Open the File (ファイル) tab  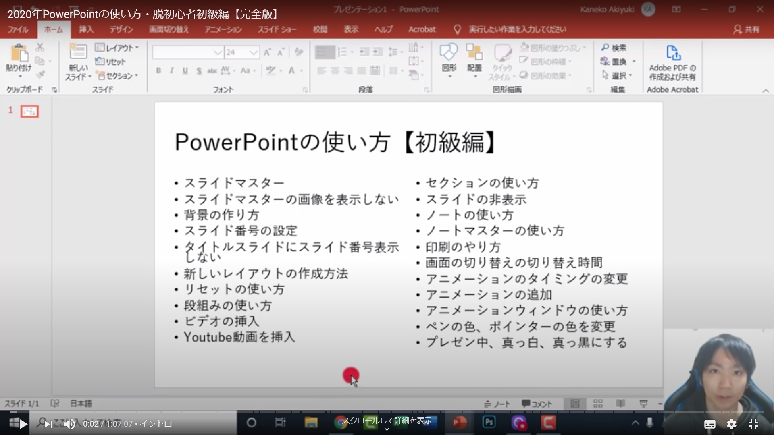18,29
